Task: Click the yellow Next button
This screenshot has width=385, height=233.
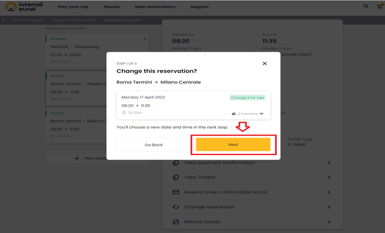Action: [233, 145]
